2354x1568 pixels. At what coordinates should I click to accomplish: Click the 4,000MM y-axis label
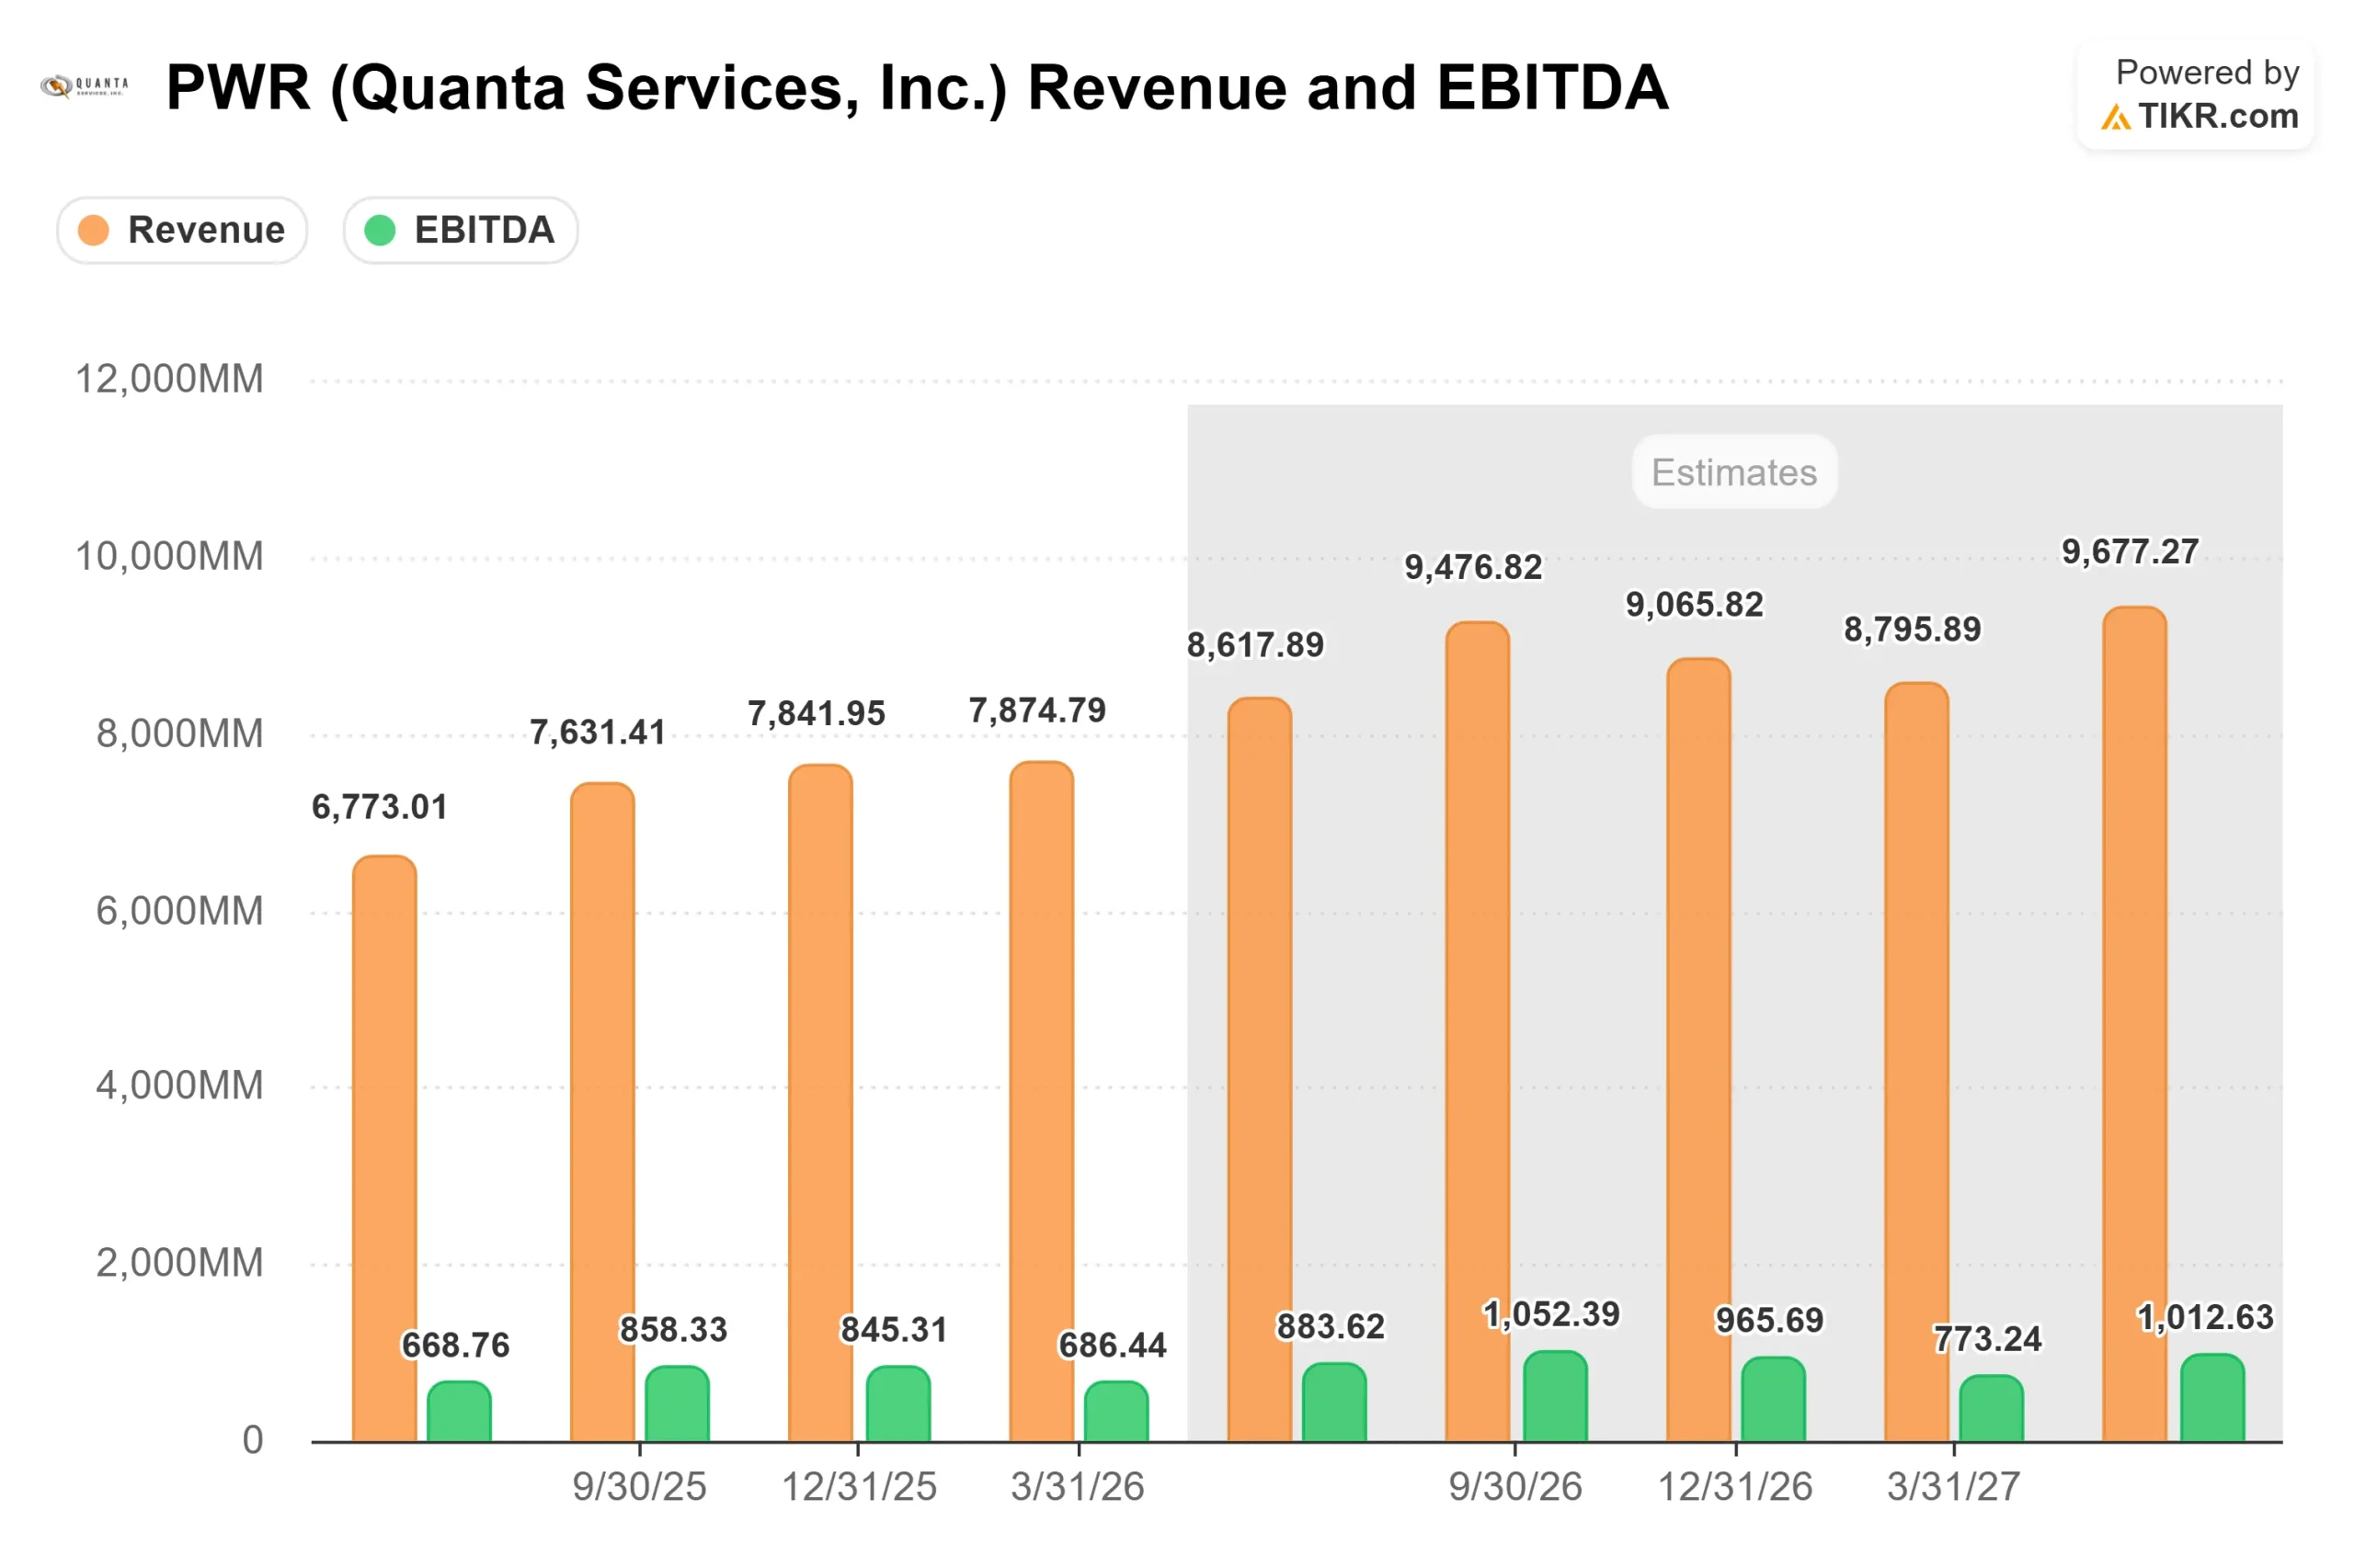tap(180, 1086)
